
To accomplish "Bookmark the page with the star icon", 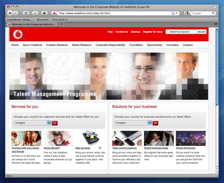I will [x=173, y=13].
